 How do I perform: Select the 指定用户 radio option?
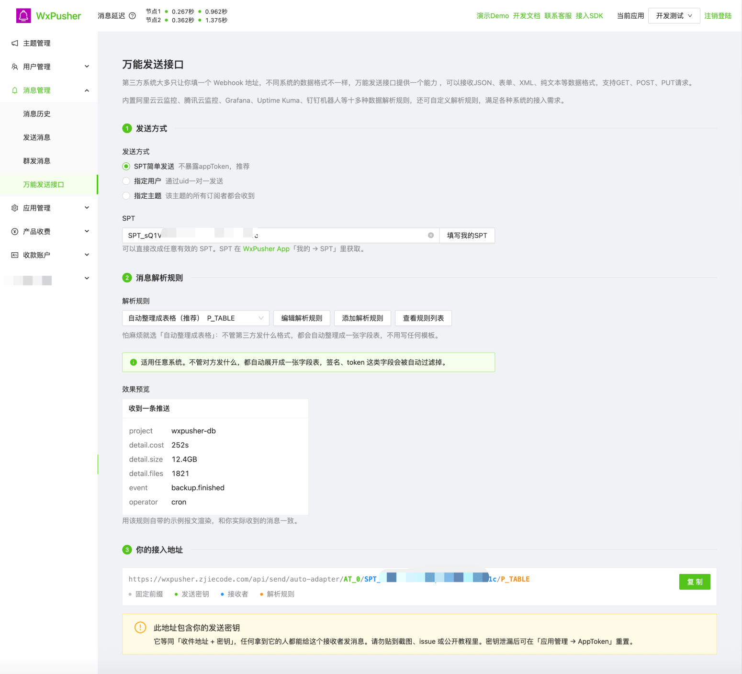[126, 181]
